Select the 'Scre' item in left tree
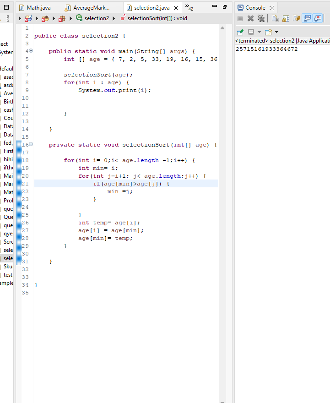Screen dimensions: 330x403 click(x=8, y=242)
